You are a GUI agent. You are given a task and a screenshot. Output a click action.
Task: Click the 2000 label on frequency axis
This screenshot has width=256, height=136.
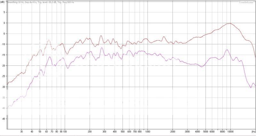tap(172, 131)
